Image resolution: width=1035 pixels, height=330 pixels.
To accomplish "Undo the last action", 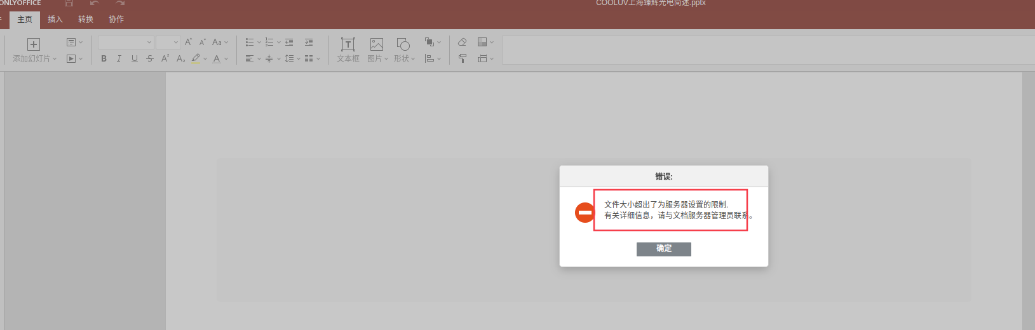I will point(95,3).
